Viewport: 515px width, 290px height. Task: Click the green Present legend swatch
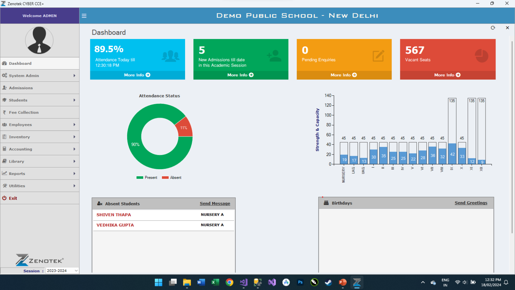(x=140, y=178)
